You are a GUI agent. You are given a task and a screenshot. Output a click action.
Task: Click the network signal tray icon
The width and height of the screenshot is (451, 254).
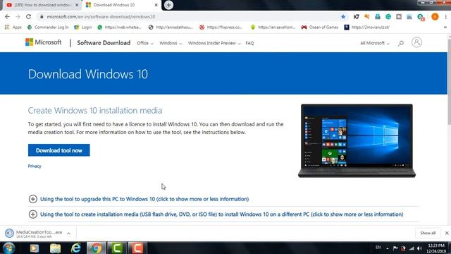tap(412, 248)
